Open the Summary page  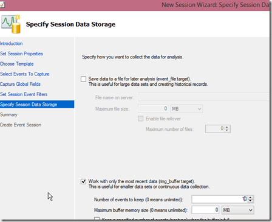8,114
